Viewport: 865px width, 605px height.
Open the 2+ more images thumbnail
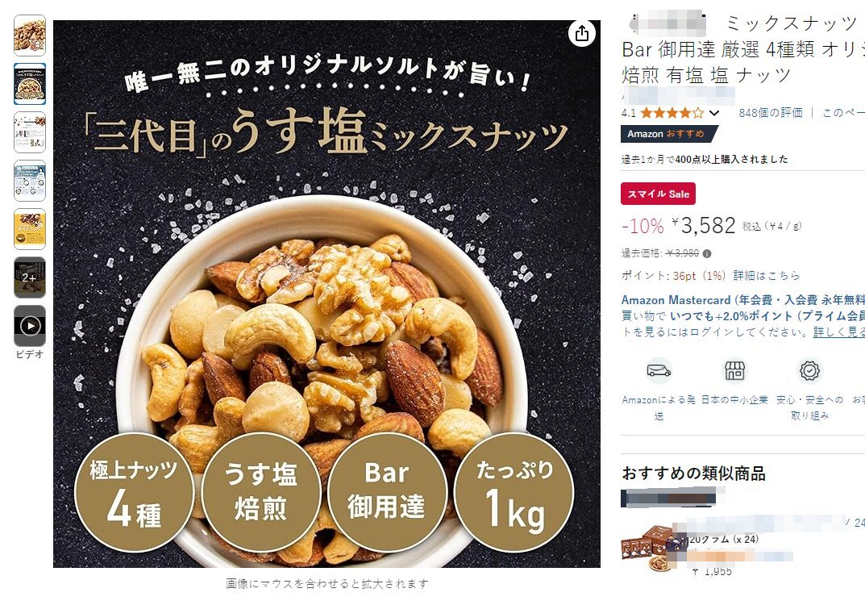30,277
